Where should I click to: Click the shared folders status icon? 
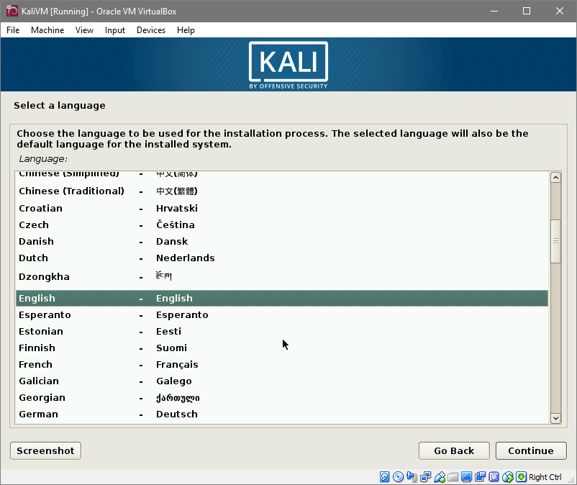tap(453, 477)
